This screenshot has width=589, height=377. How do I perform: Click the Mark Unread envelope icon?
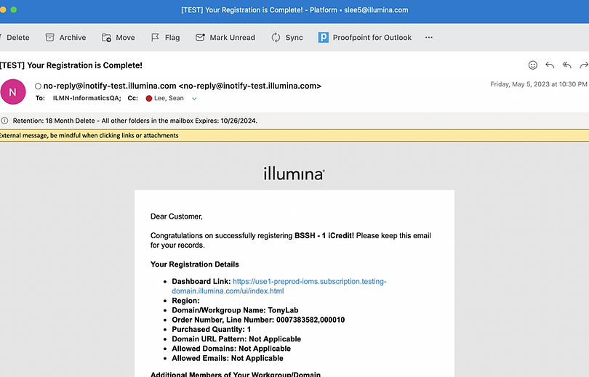click(x=200, y=37)
